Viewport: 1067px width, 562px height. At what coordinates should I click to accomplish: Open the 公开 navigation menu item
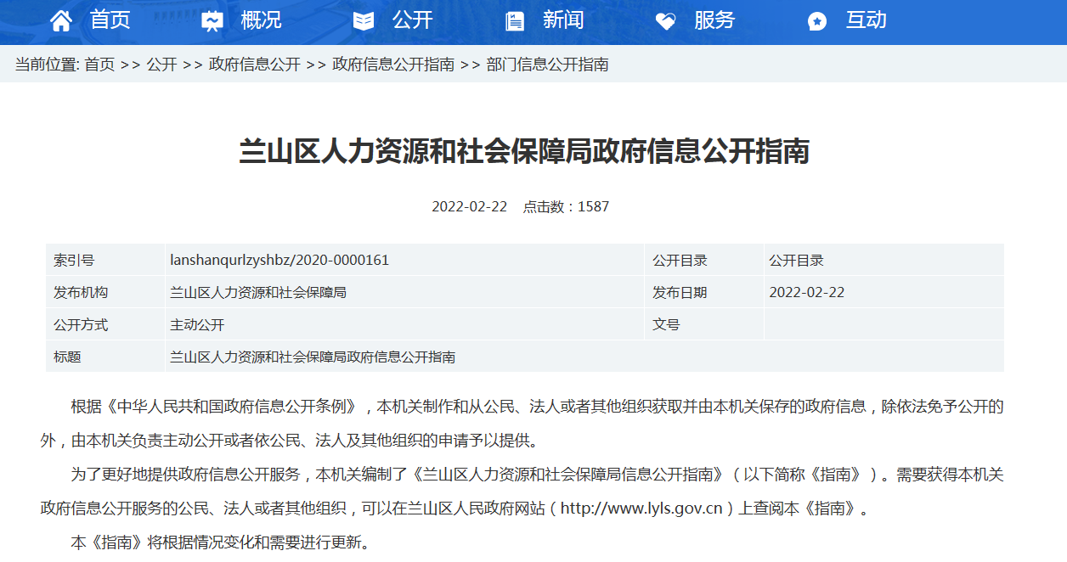click(413, 20)
